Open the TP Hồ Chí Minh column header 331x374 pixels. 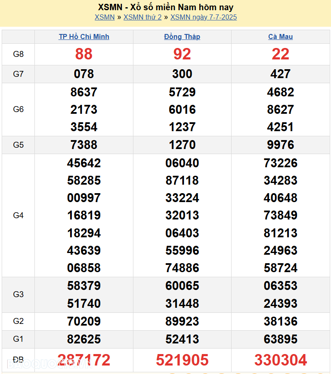point(84,37)
